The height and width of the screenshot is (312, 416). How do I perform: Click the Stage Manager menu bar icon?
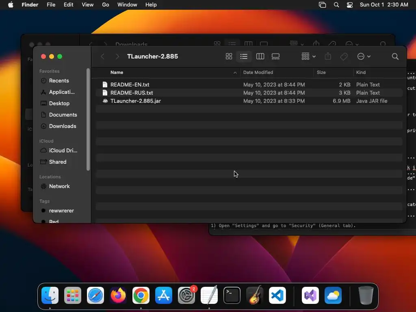point(322,5)
